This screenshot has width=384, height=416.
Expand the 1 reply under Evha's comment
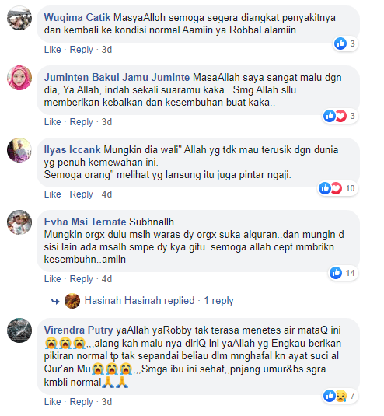(x=218, y=301)
